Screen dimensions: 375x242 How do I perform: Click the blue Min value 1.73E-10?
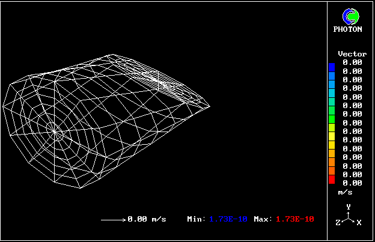tap(228, 219)
